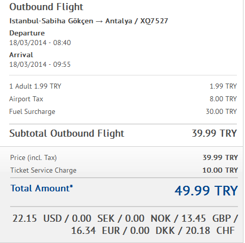Click the 30.00 TRY fuel surcharge amount
This screenshot has width=245, height=243.
point(221,111)
